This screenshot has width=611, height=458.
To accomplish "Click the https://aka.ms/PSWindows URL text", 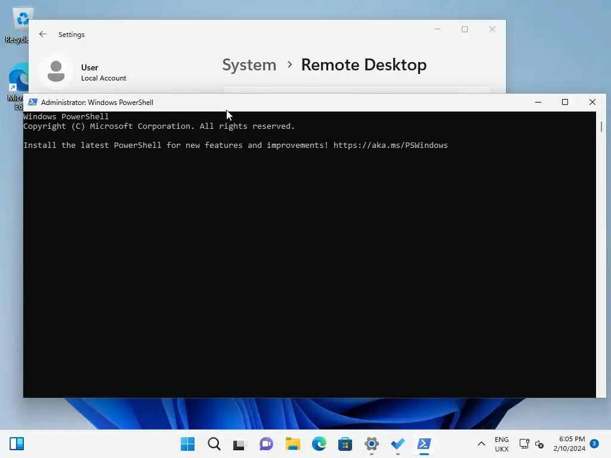I will pos(390,146).
